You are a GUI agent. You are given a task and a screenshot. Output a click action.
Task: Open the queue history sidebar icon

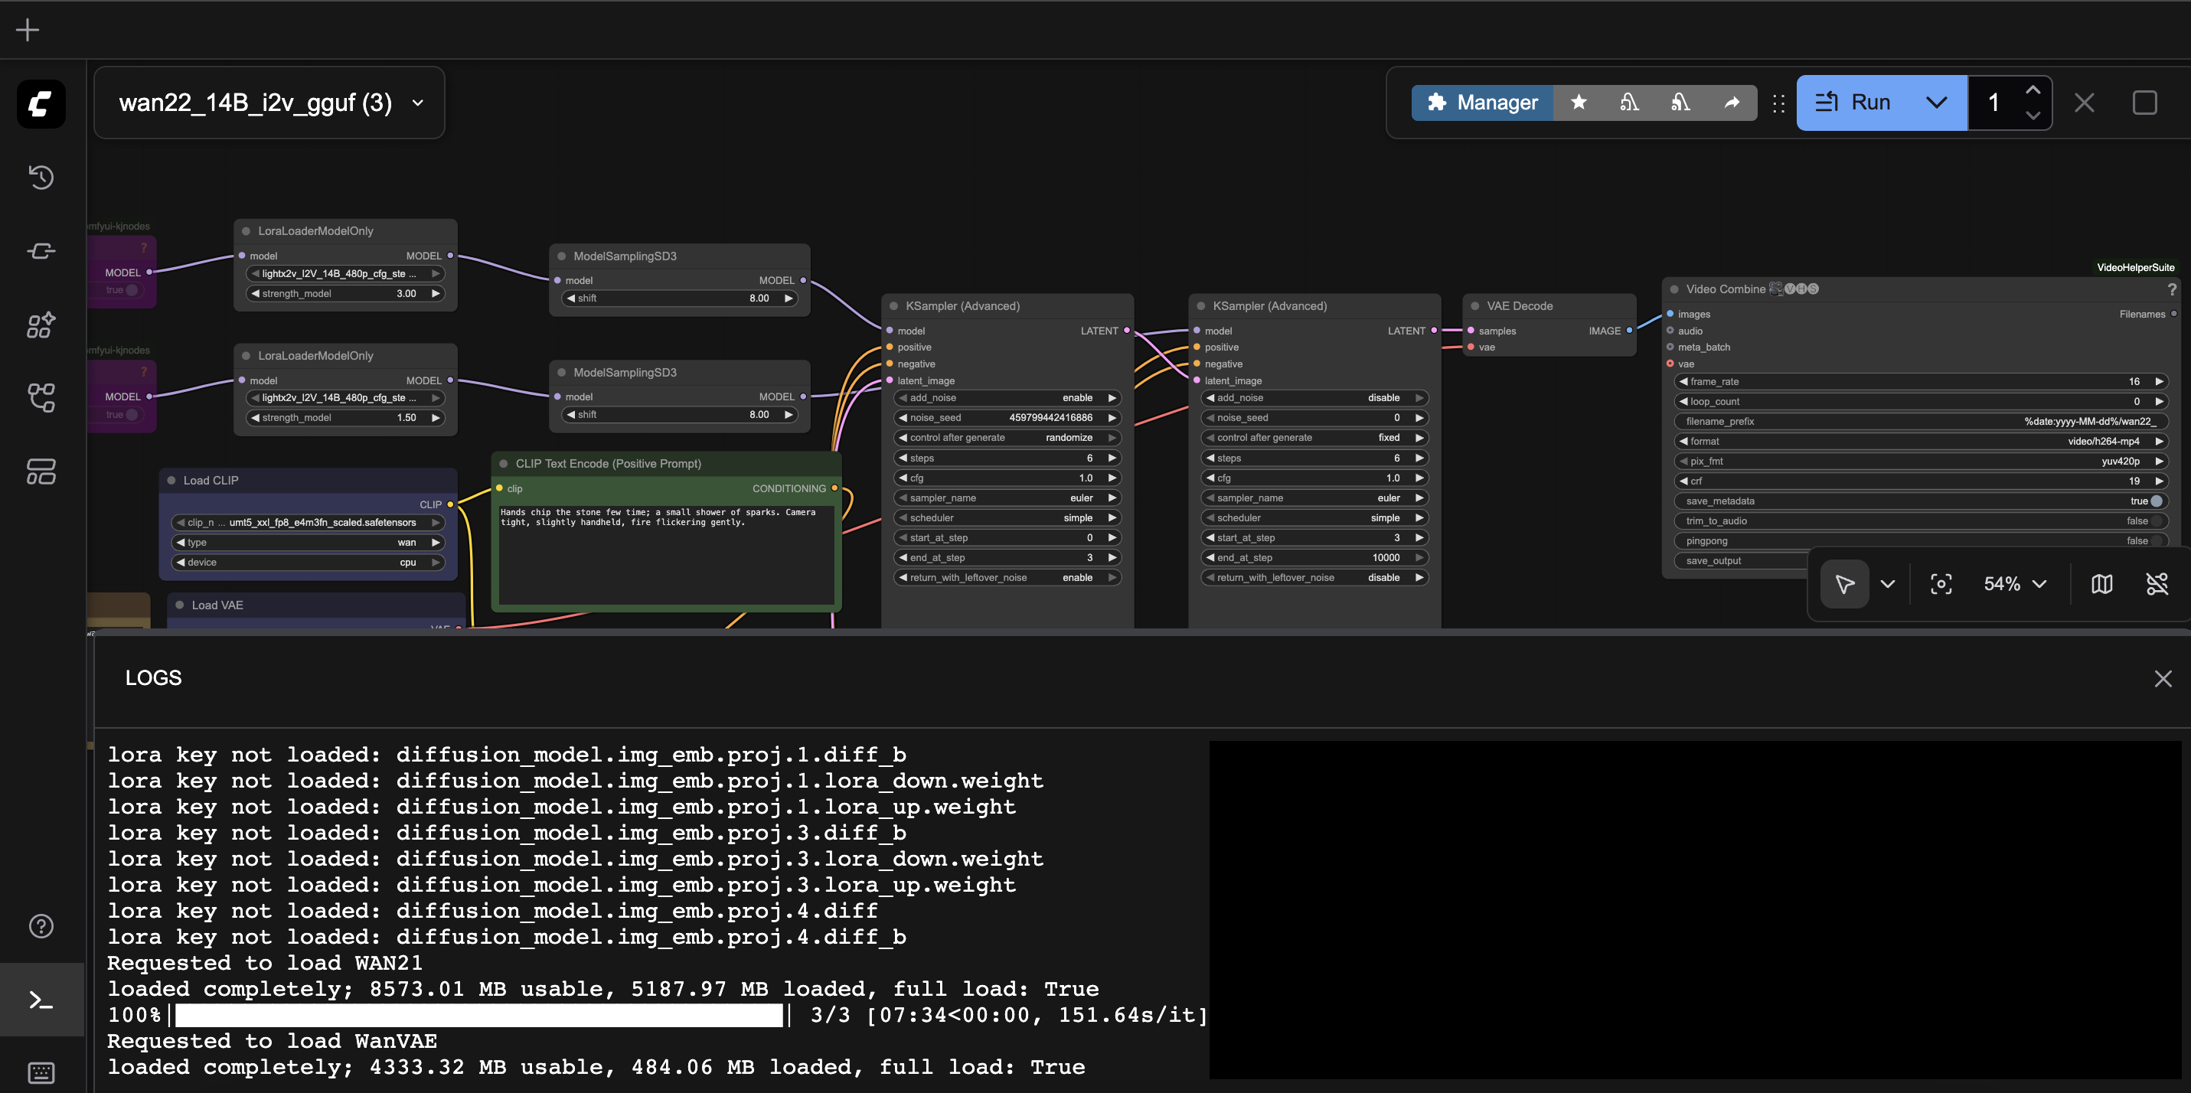coord(41,177)
